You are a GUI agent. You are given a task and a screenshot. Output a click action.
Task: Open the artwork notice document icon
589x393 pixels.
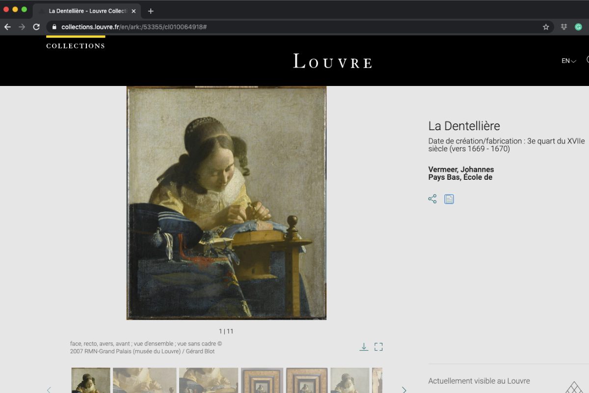(449, 199)
